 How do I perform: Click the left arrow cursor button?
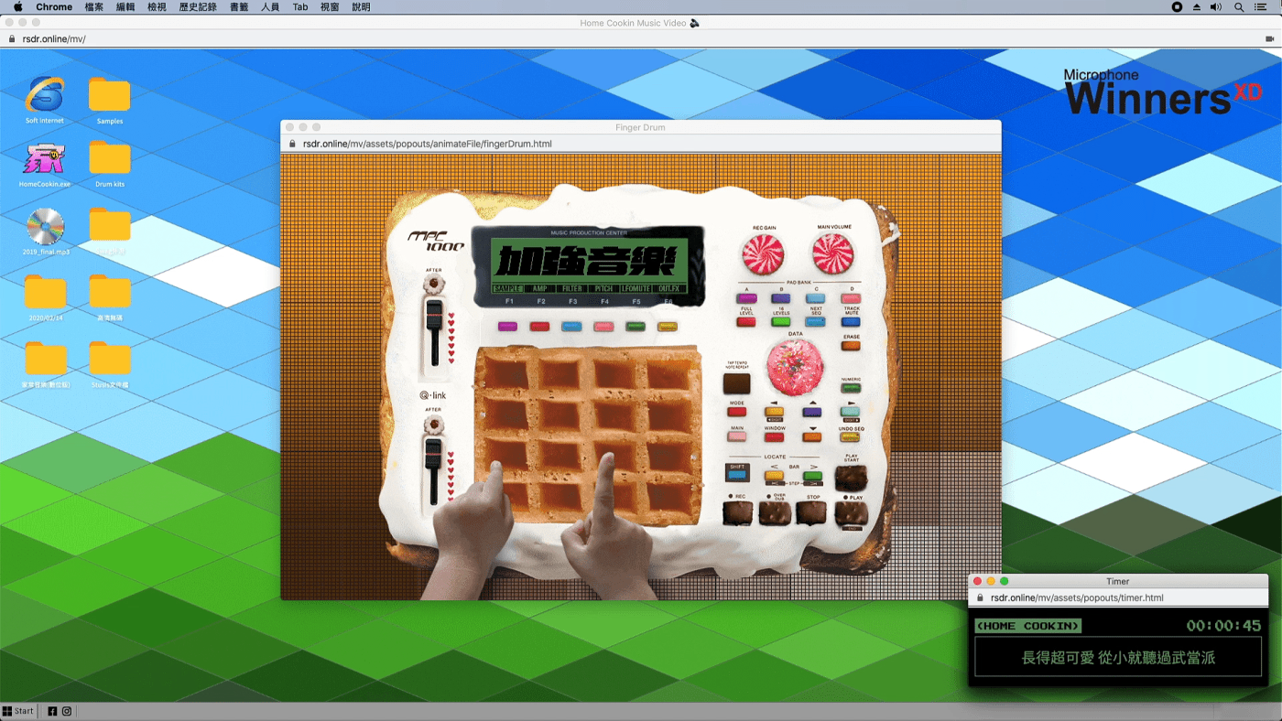tap(774, 412)
